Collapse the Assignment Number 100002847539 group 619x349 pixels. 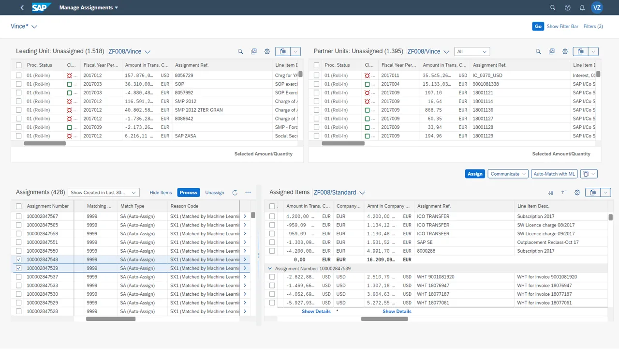[x=270, y=268]
